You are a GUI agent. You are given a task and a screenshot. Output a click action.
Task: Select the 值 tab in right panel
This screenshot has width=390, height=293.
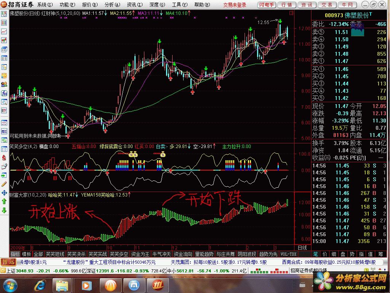[x=370, y=254]
